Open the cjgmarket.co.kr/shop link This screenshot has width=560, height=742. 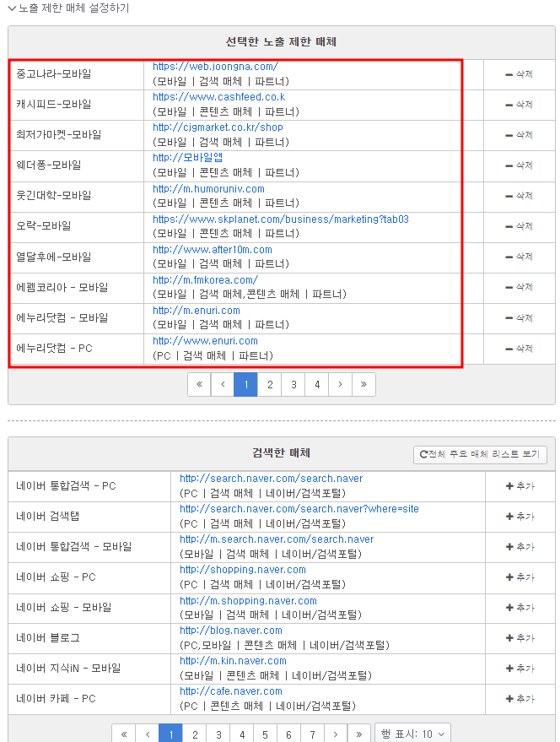coord(218,127)
